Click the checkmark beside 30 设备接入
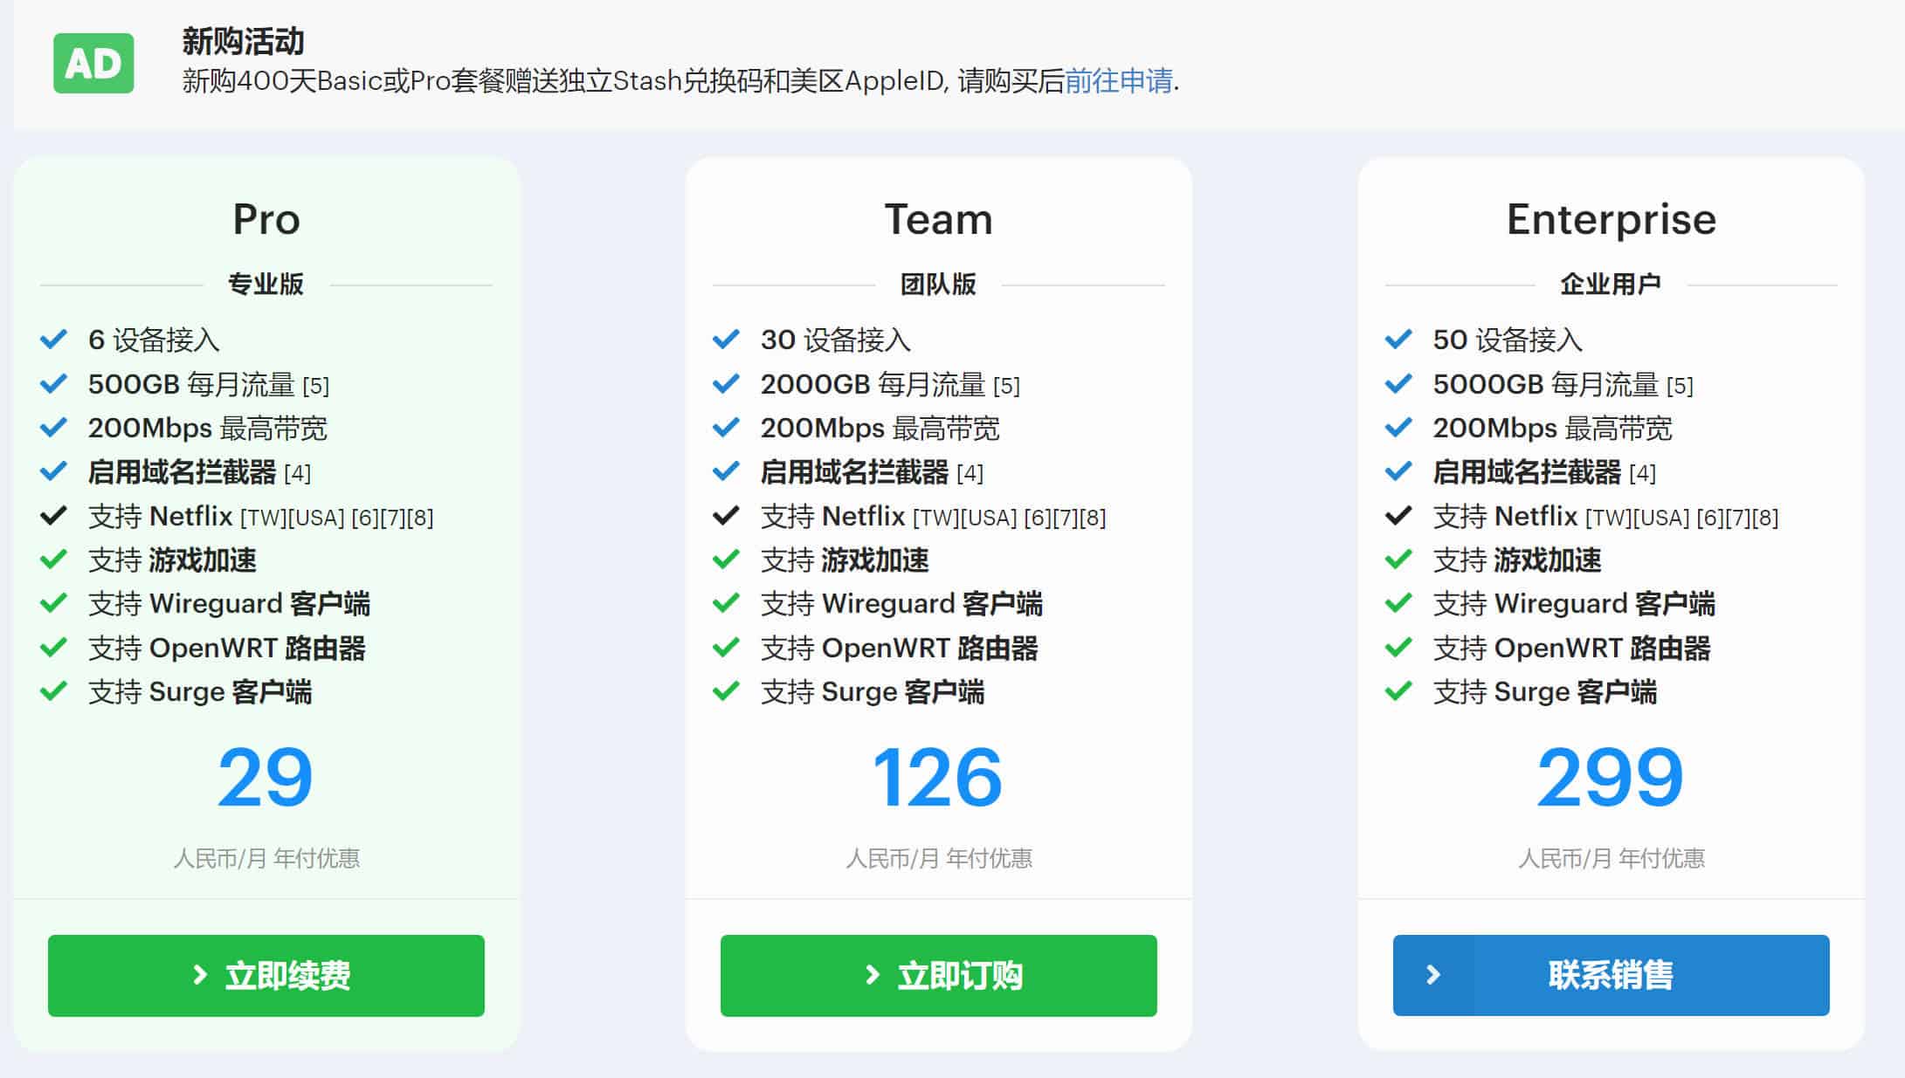The height and width of the screenshot is (1078, 1905). click(727, 339)
